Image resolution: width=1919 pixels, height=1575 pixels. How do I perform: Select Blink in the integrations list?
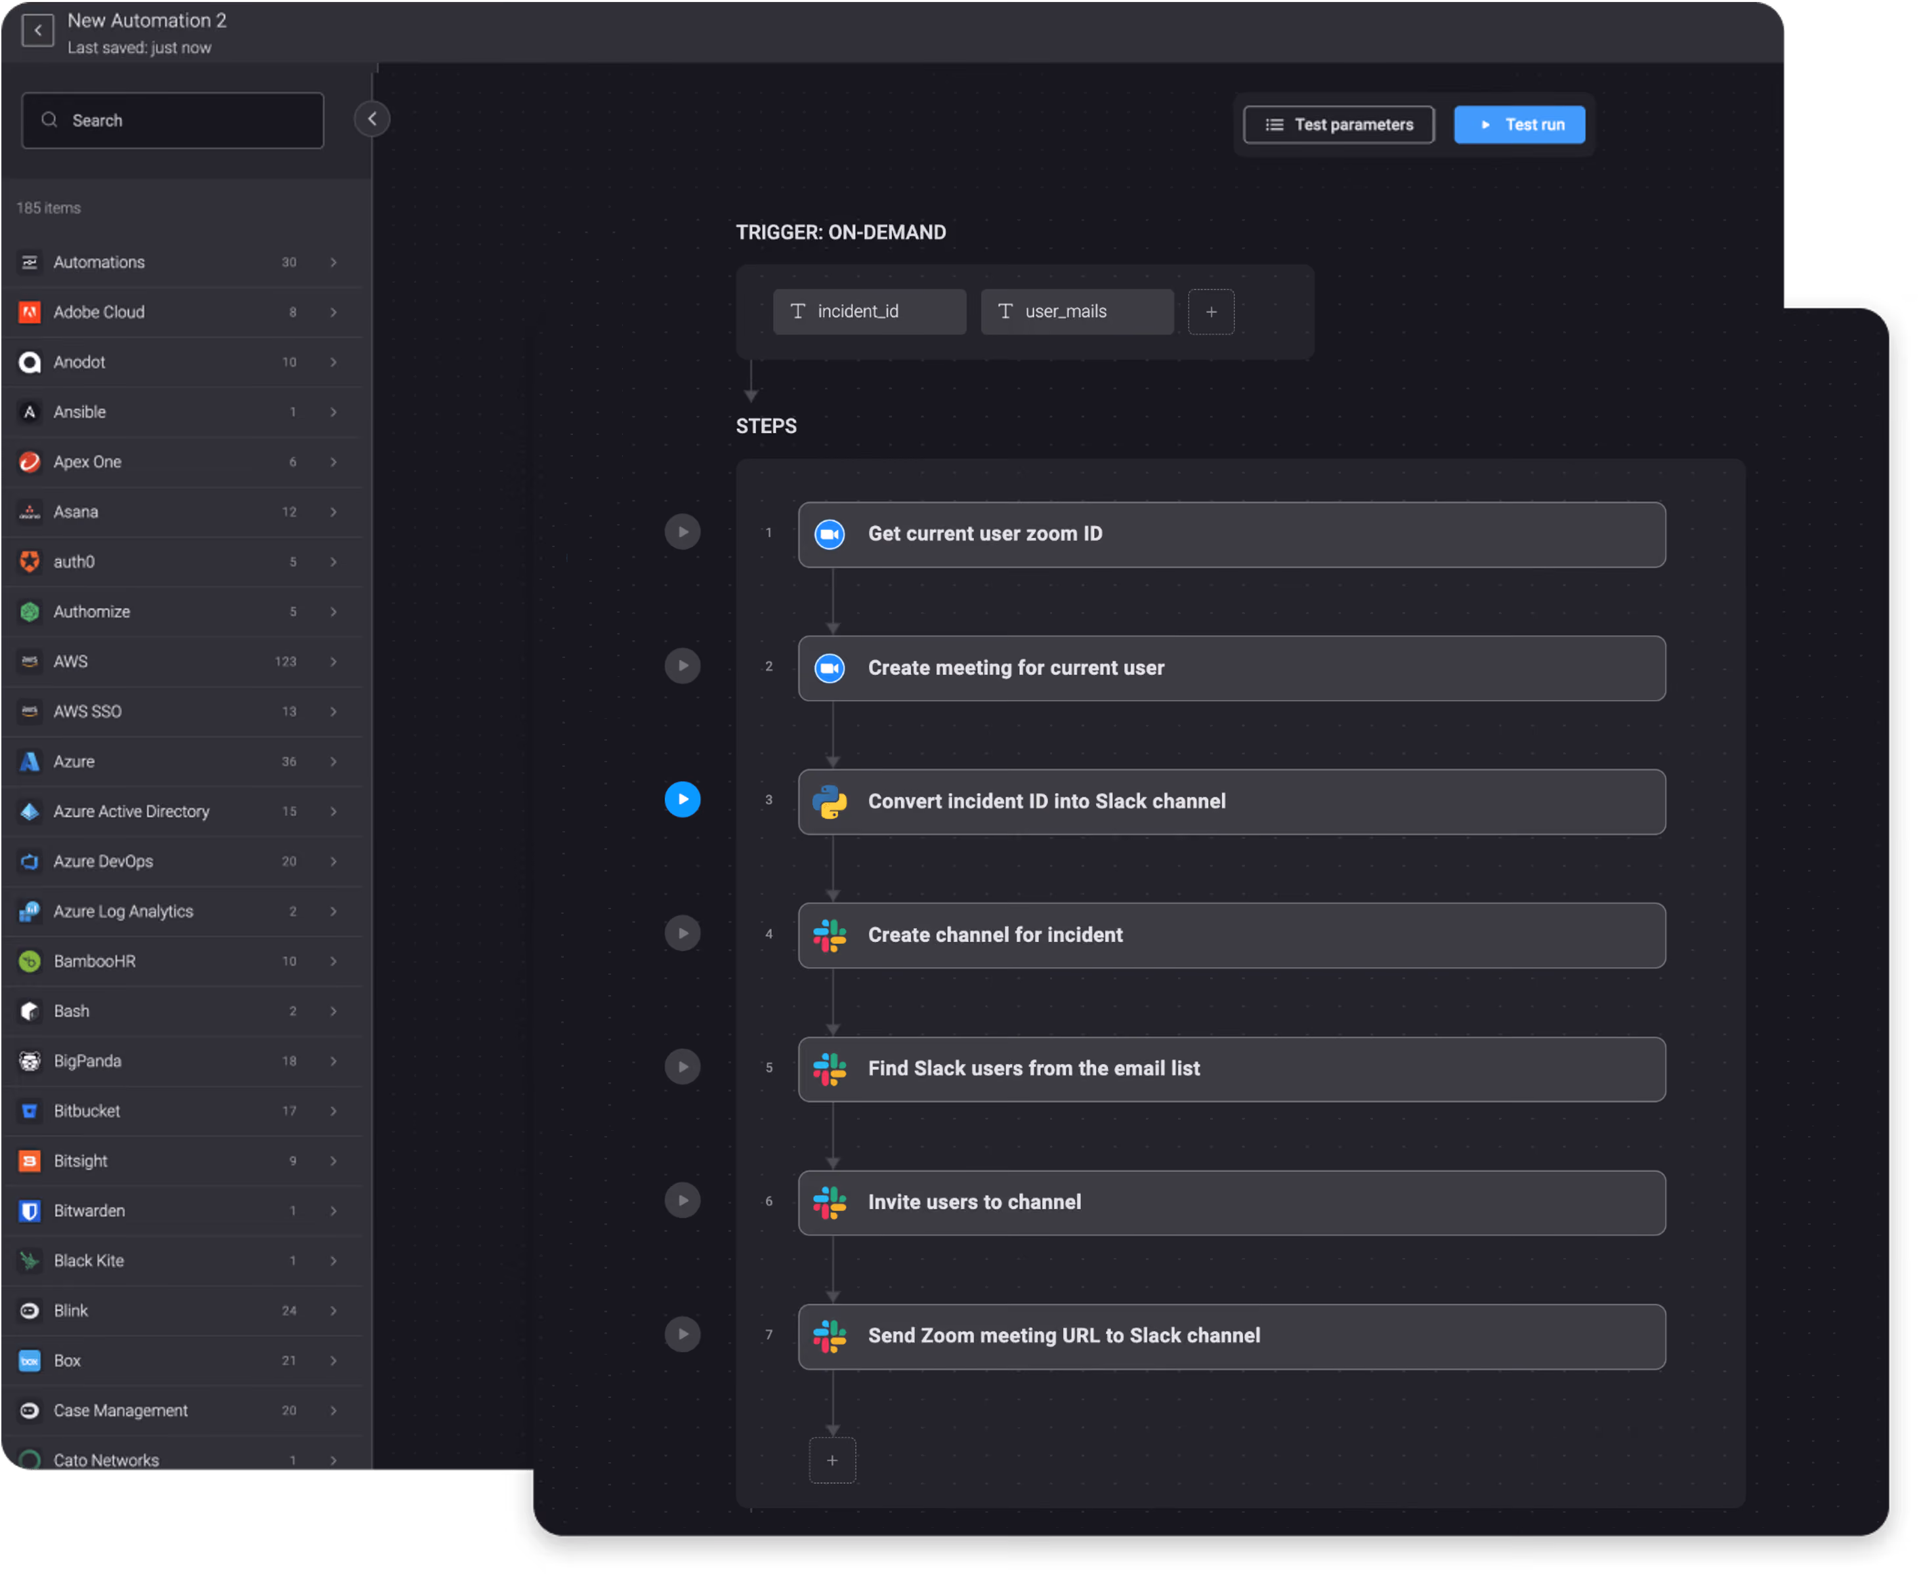182,1312
